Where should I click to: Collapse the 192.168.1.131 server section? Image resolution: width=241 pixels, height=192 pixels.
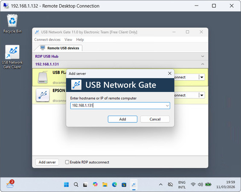coord(203,64)
